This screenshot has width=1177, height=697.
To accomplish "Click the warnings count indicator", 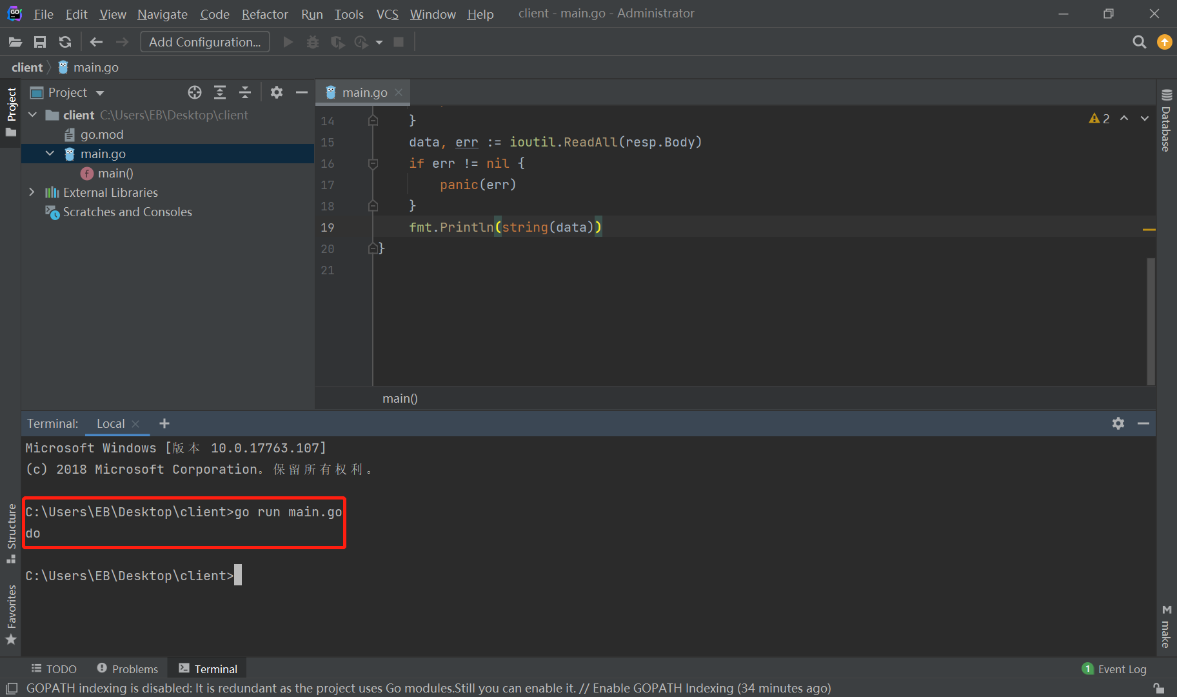I will tap(1100, 119).
